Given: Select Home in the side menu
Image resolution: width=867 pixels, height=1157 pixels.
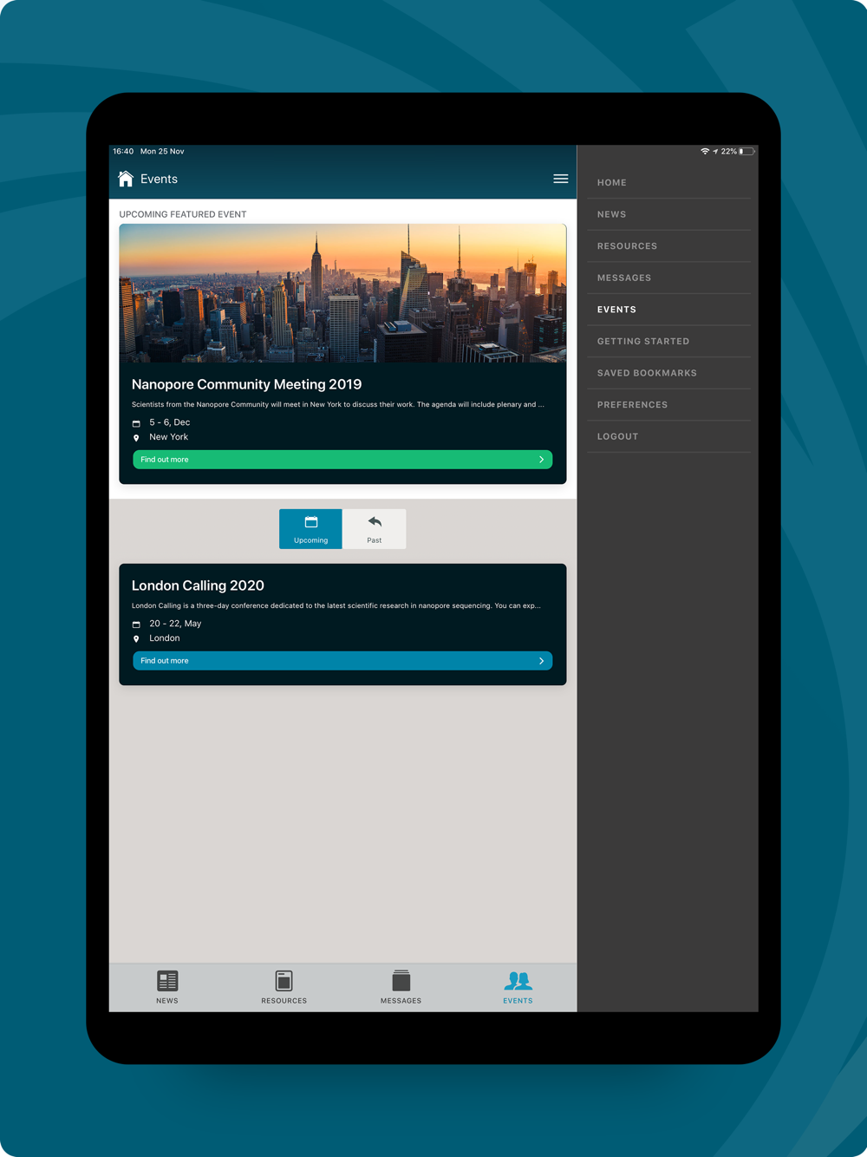Looking at the screenshot, I should pyautogui.click(x=668, y=183).
